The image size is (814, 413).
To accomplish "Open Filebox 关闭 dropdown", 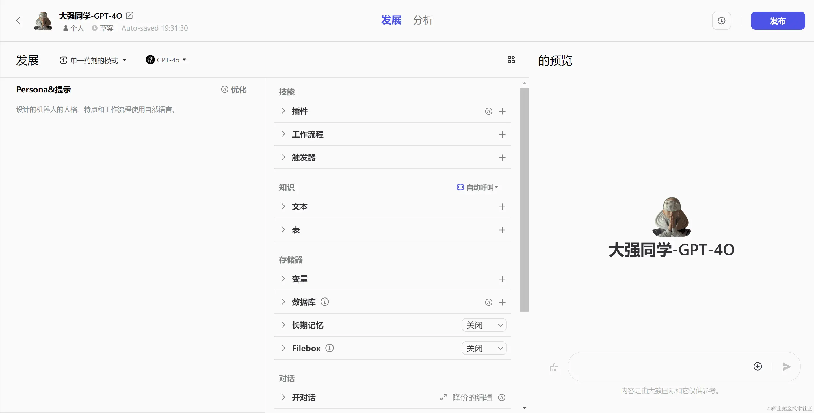I will [x=484, y=348].
